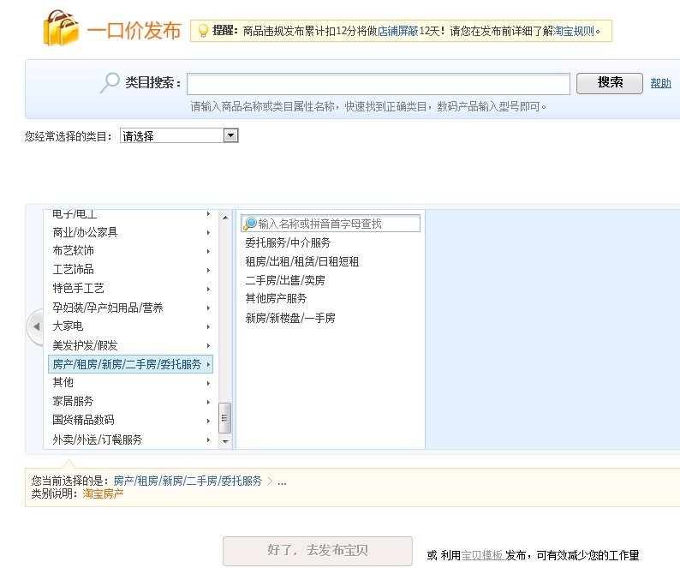
Task: Click the shopping bag logo icon
Action: [x=61, y=27]
